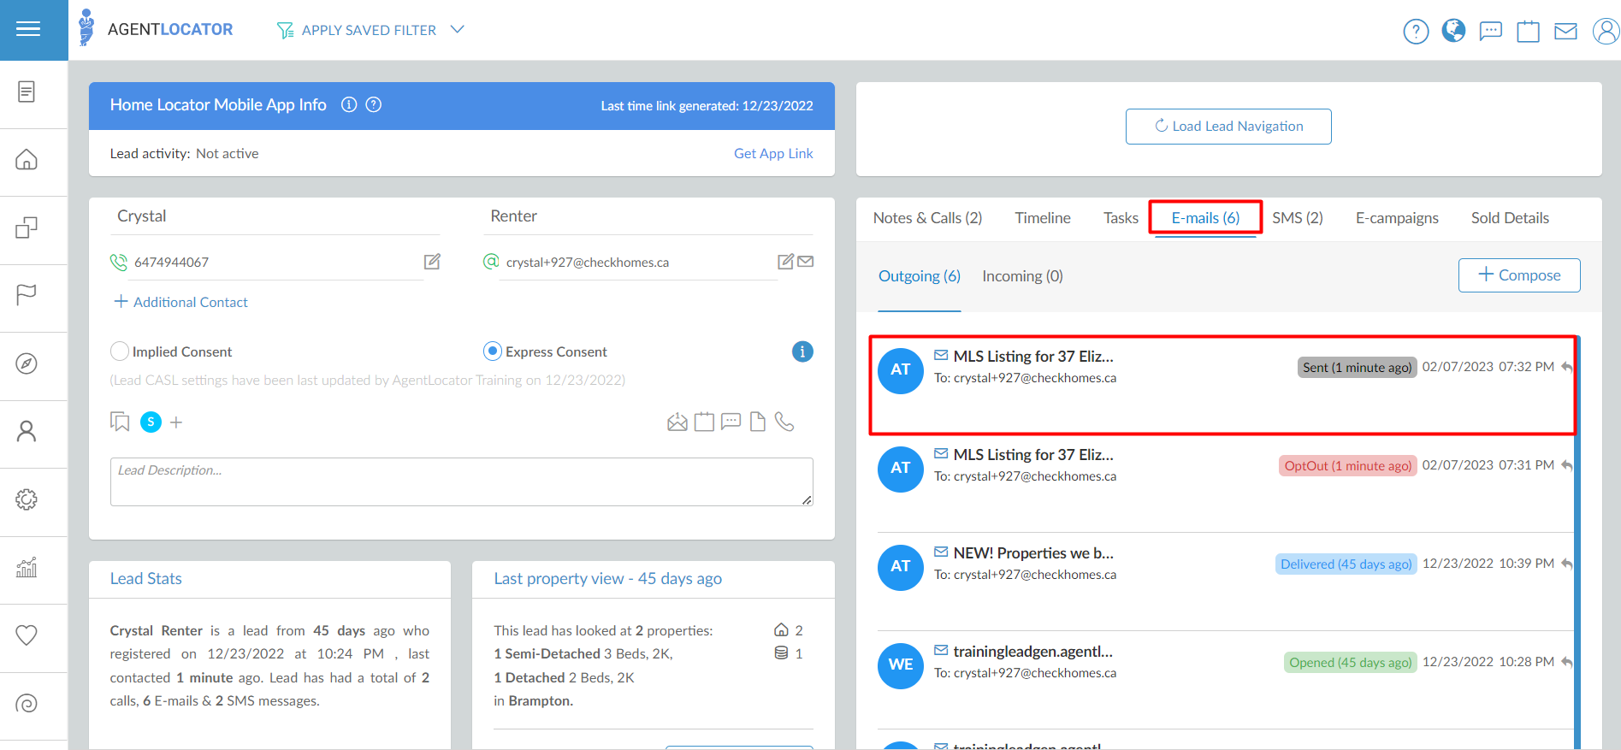
Task: Open the heart favorites sidebar icon
Action: [27, 635]
